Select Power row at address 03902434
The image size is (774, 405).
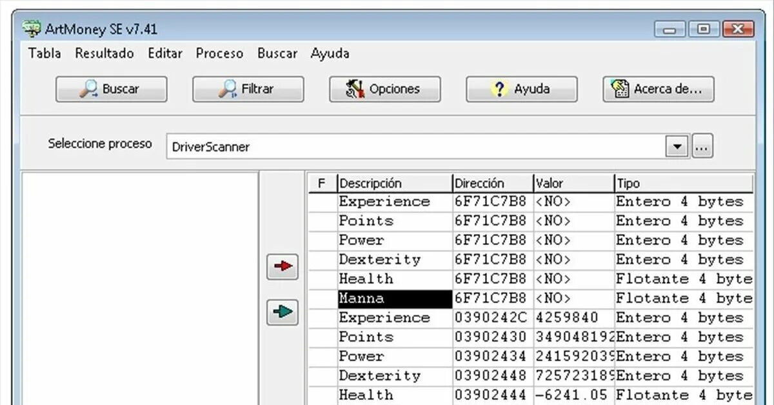(x=530, y=357)
